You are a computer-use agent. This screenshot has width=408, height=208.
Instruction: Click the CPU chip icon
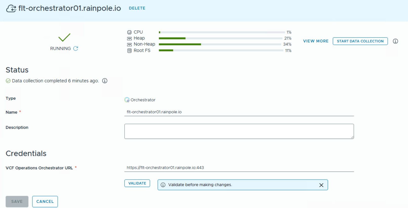(129, 32)
